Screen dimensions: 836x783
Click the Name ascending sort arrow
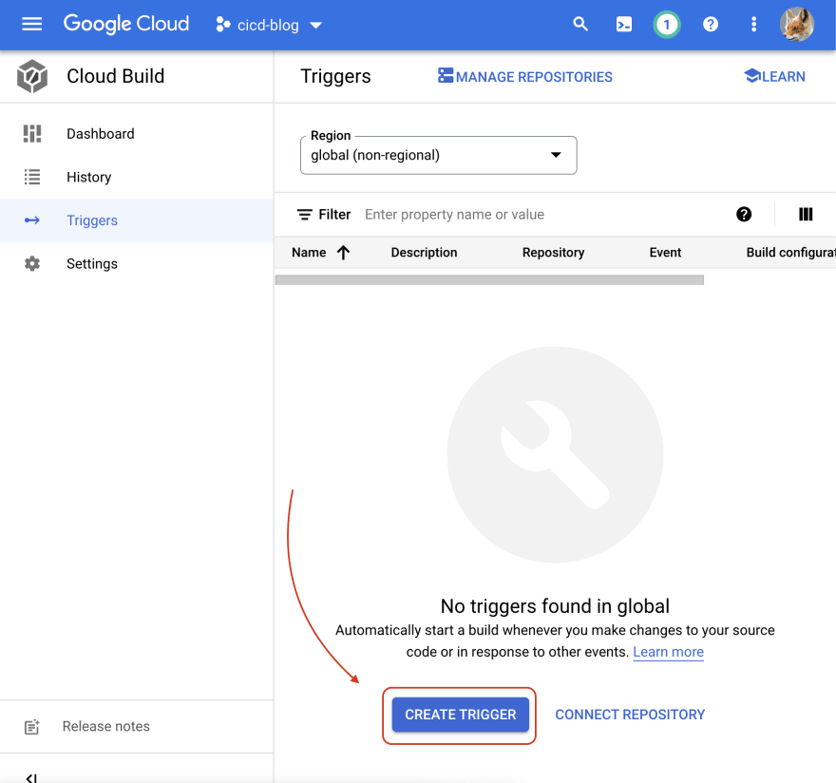pos(343,252)
